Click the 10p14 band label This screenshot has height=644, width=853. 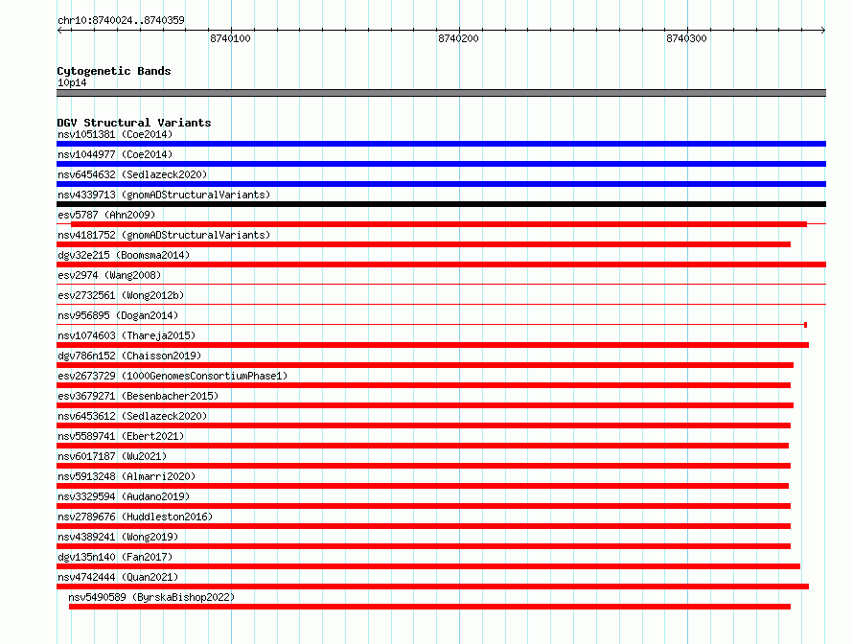tap(72, 82)
